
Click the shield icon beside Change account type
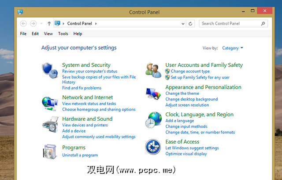167,71
